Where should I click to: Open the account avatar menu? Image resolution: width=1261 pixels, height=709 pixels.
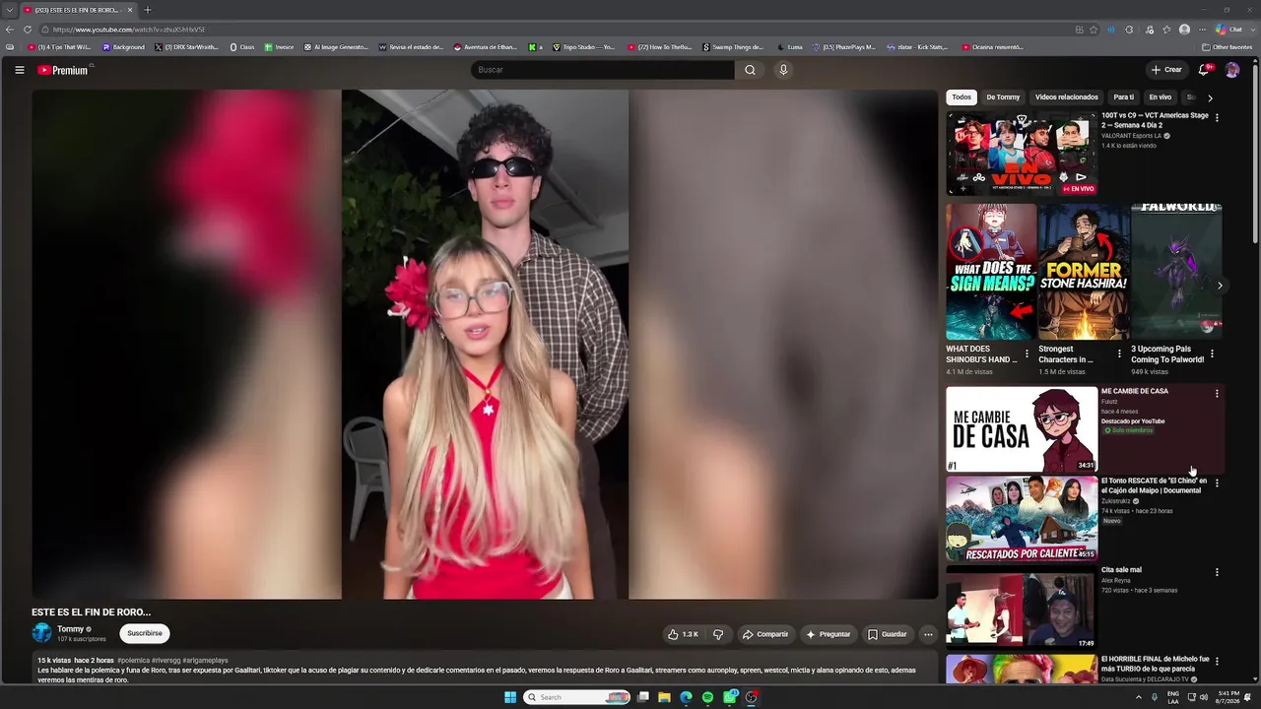click(1232, 70)
